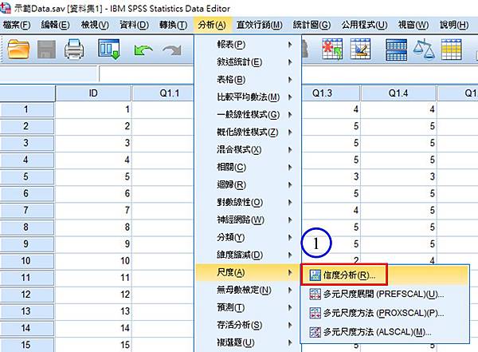
Task: Open the 檢視(V) menu
Action: point(95,25)
